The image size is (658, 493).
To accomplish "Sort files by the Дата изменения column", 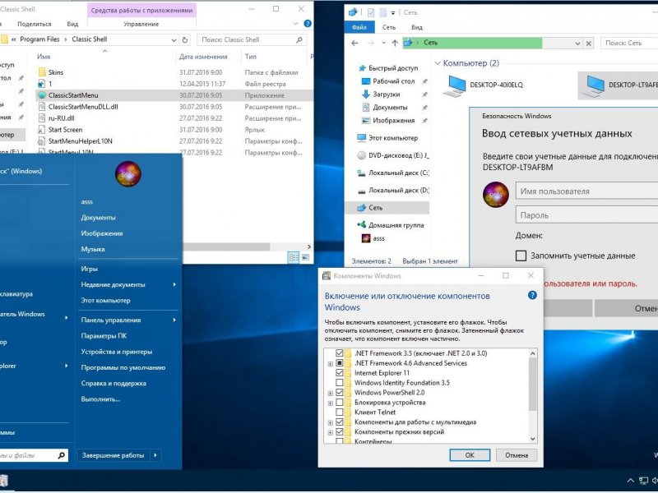I will click(203, 57).
